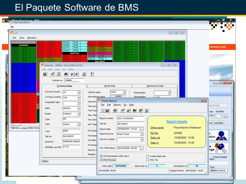Save the vehicle record in Vehicles toolbar
Screen dimensions: 246x184
[x=45, y=74]
